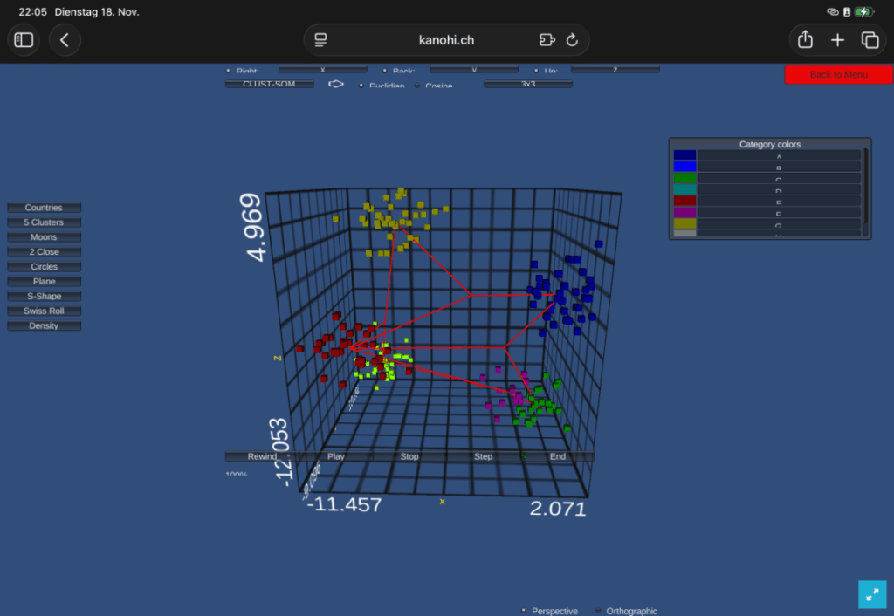Go back with the browser back arrow
The height and width of the screenshot is (616, 894).
tap(65, 40)
